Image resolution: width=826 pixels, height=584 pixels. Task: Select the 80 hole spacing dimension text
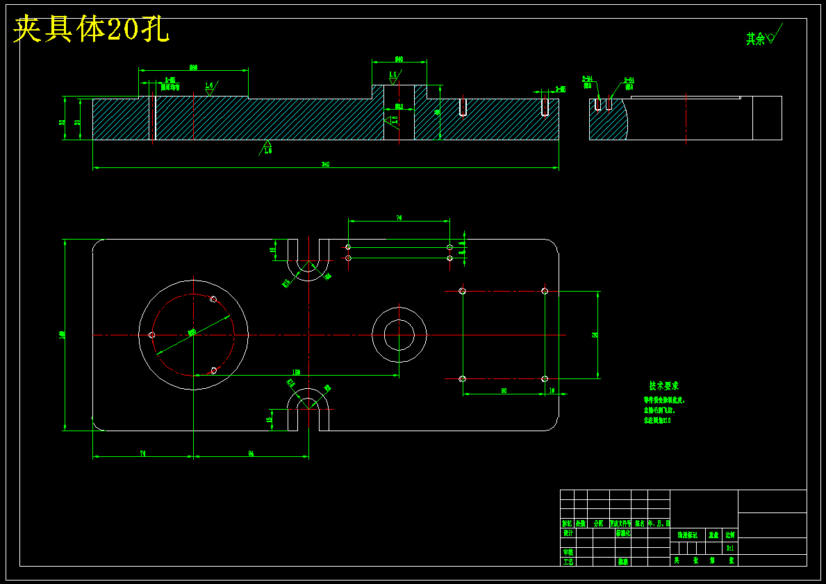click(504, 391)
